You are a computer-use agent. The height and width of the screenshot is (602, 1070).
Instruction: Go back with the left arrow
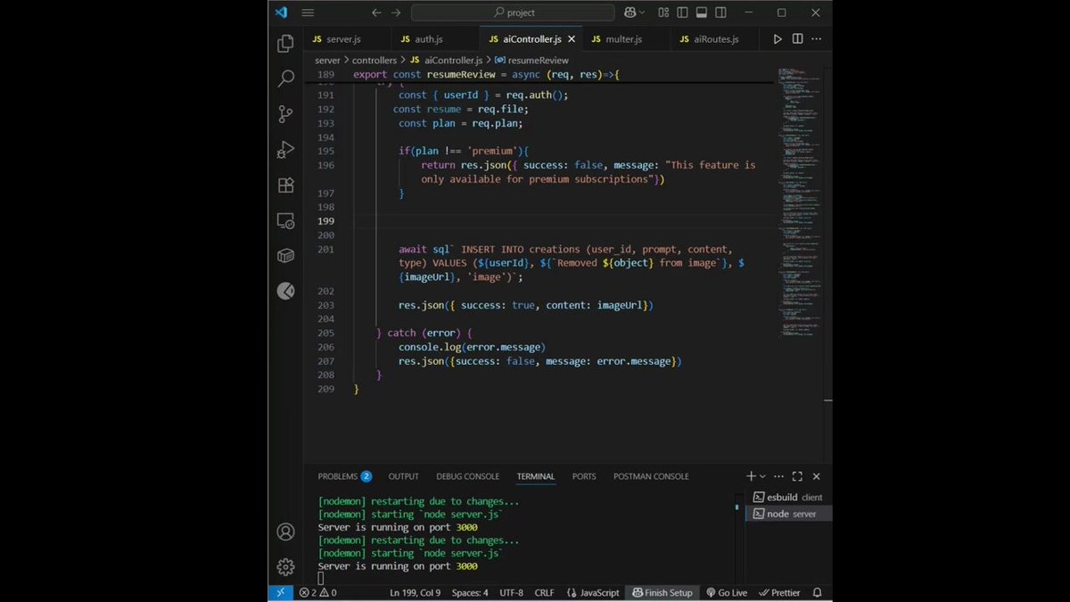pos(376,12)
